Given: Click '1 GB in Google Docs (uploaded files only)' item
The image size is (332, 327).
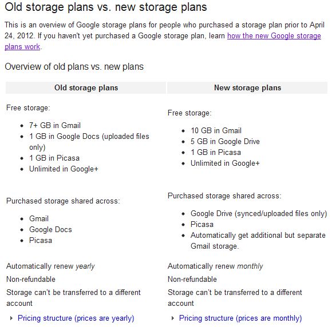Looking at the screenshot, I should click(x=89, y=142).
